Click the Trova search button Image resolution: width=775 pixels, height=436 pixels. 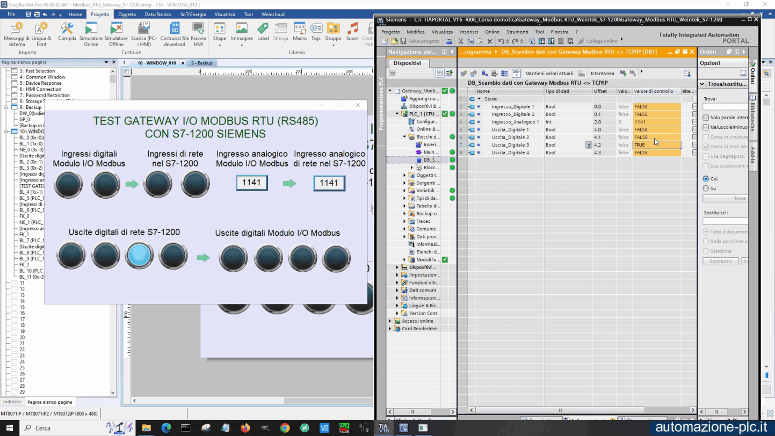click(x=726, y=198)
